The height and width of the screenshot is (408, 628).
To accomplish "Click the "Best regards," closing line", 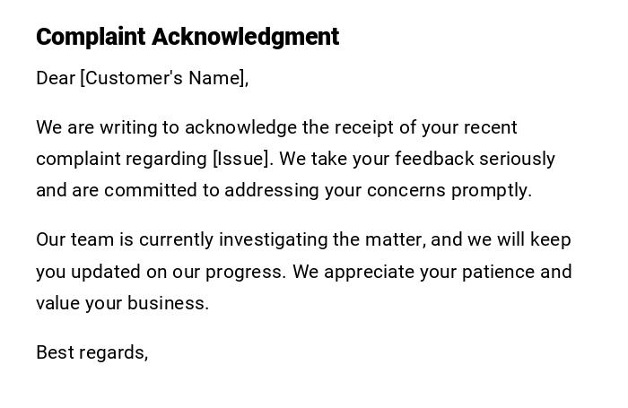I will click(x=92, y=352).
